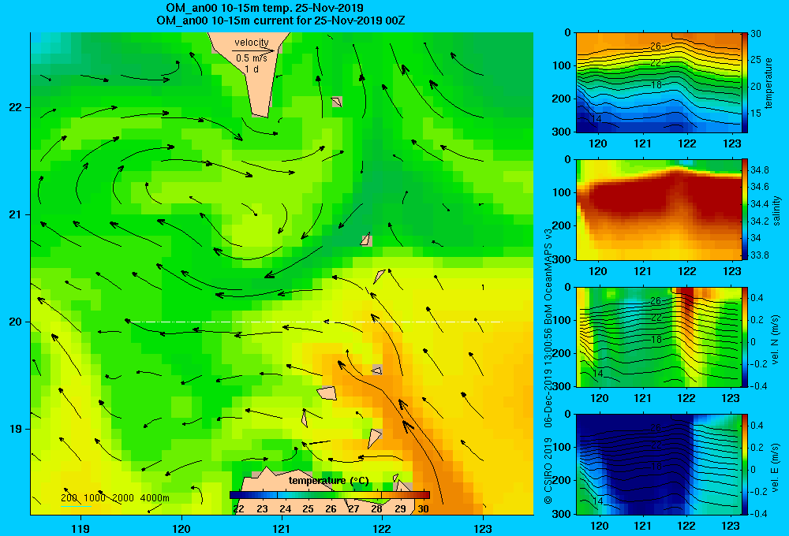Click the vel. N vertical colorbar
The image size is (789, 536).
pos(745,337)
